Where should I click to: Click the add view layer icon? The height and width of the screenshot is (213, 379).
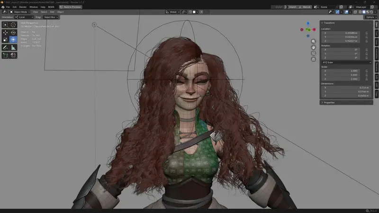[372, 7]
